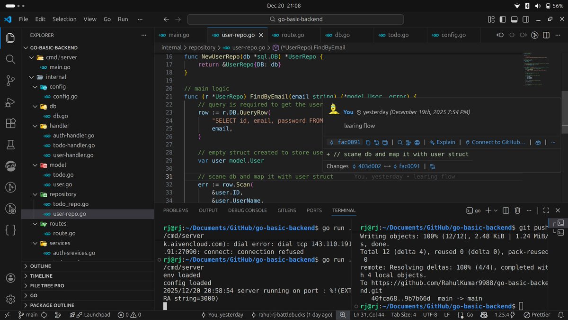Open the main.go editor tab

180,35
